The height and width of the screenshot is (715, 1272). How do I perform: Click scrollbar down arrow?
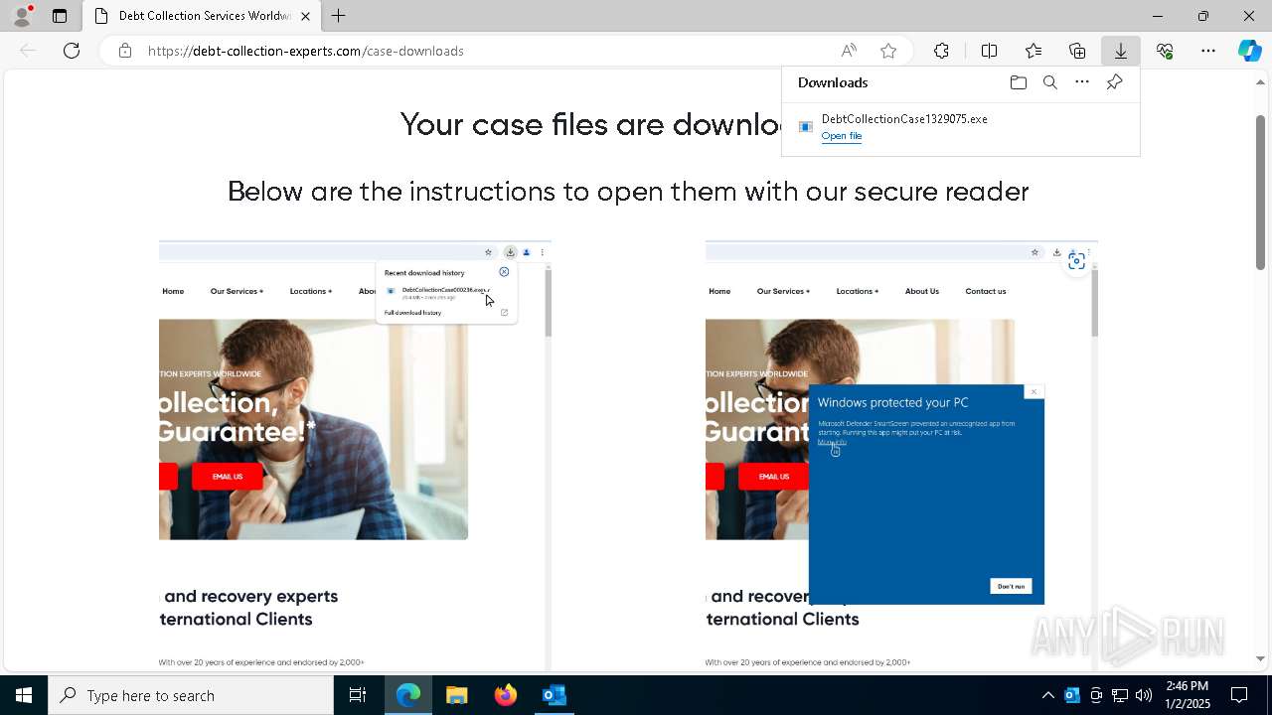[x=1261, y=658]
